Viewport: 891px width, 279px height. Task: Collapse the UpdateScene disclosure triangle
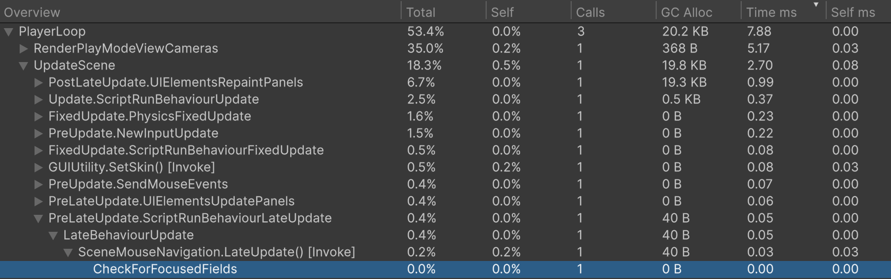23,66
